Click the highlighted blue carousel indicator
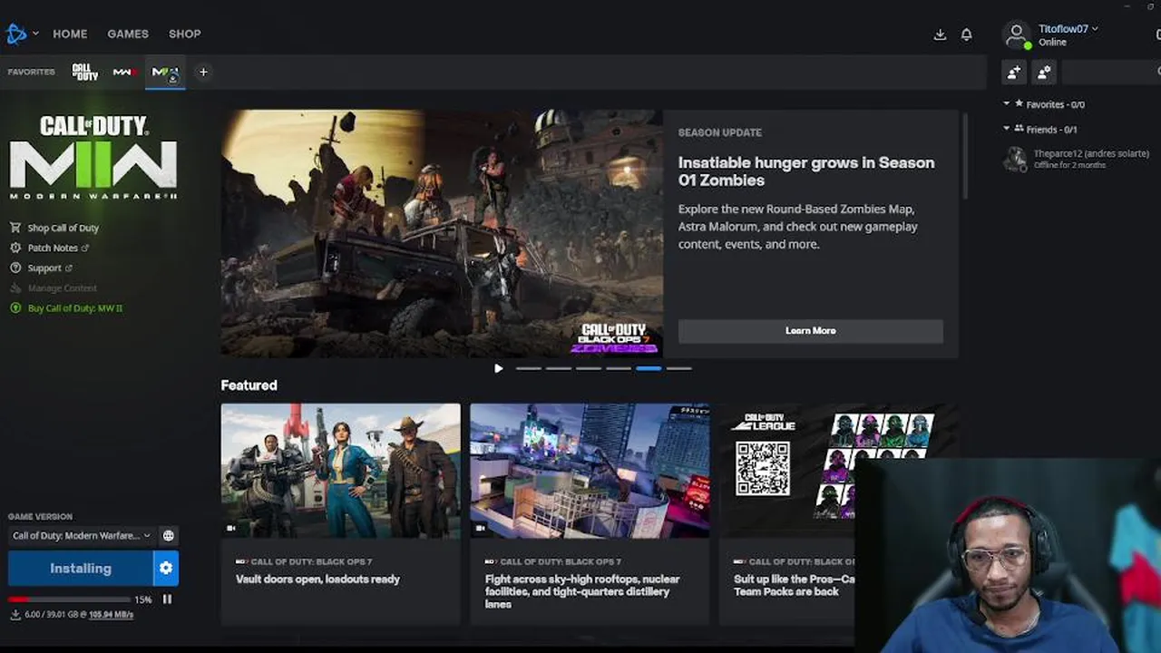The image size is (1161, 653). [649, 368]
